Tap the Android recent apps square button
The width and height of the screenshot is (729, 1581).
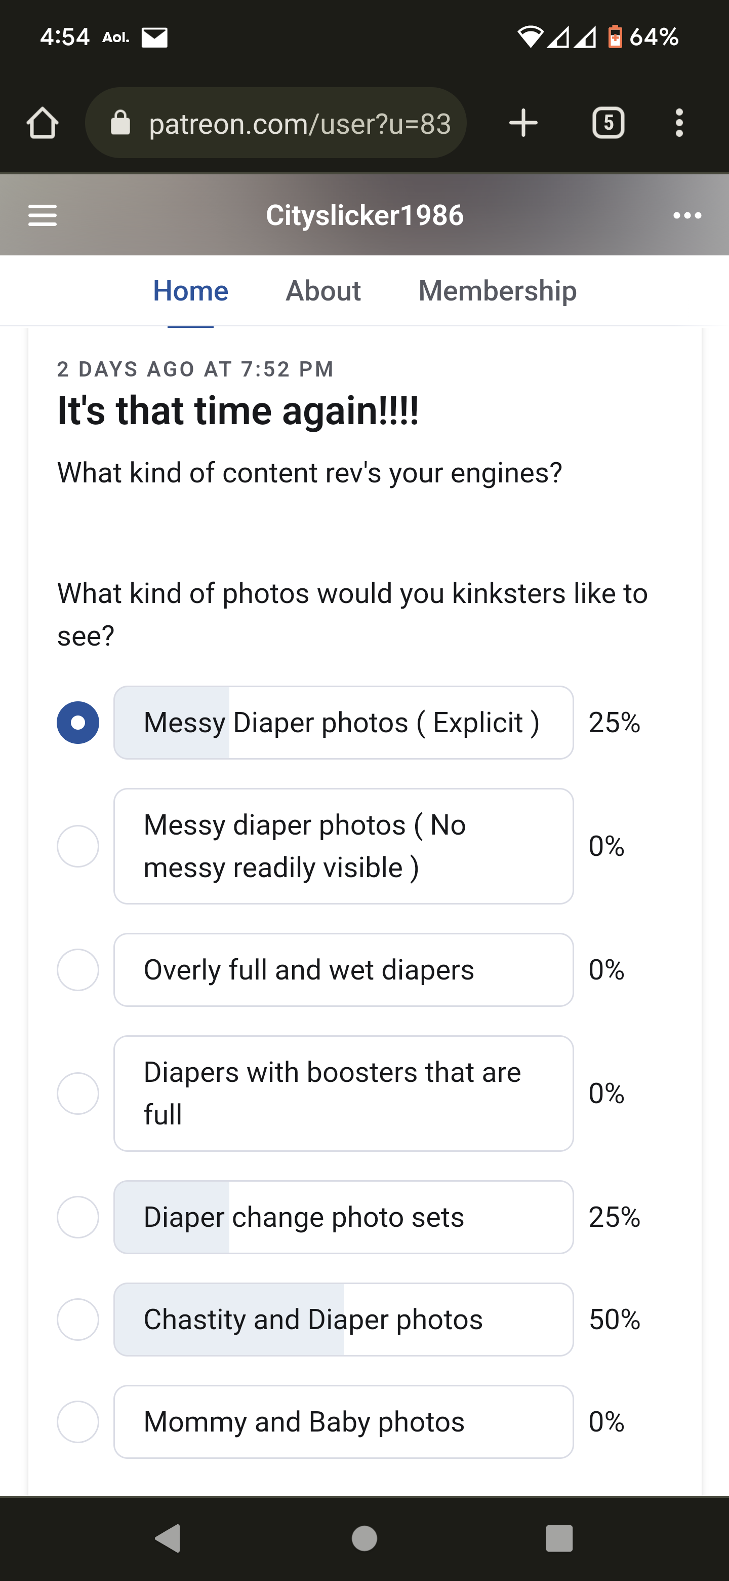tap(558, 1538)
